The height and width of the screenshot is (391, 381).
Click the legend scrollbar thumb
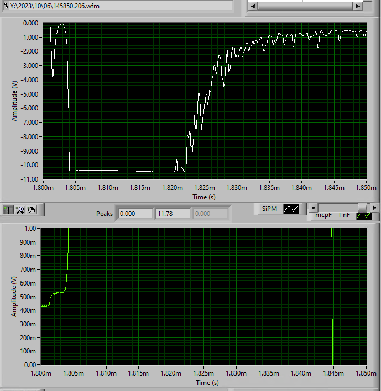pos(363,208)
